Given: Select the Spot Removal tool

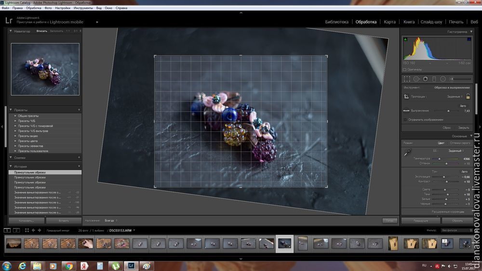Looking at the screenshot, I should (x=416, y=78).
